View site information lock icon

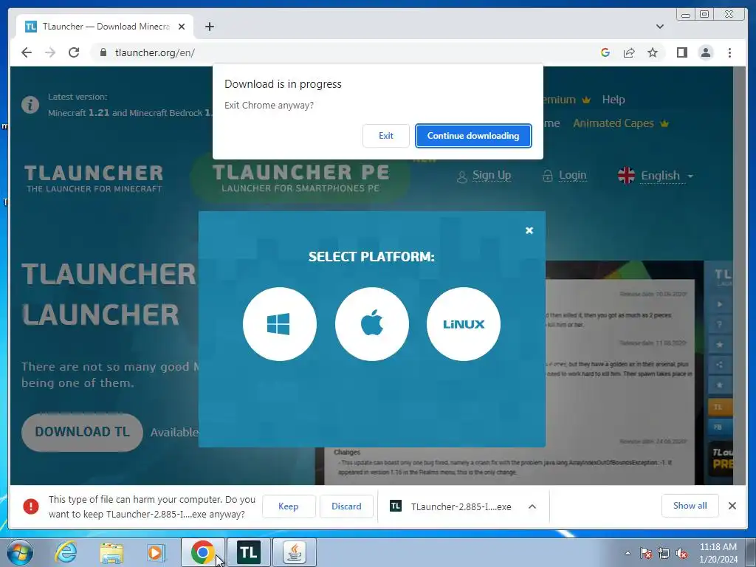pyautogui.click(x=103, y=52)
